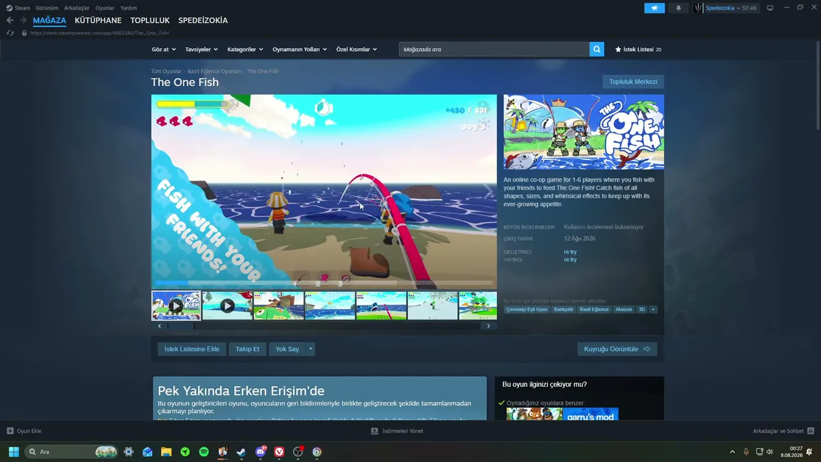Click the thumbnail strip right scroll arrow
821x462 pixels.
[488, 326]
